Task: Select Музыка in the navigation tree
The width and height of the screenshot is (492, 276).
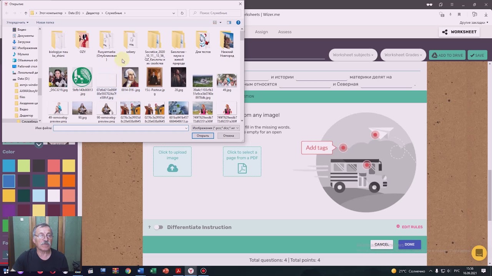Action: coord(23,54)
